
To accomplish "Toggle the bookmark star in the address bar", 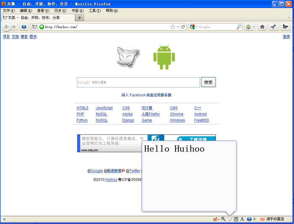I will tap(173, 27).
